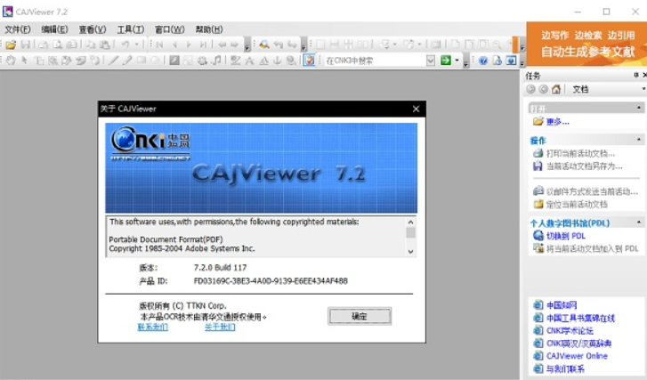The image size is (647, 380).
Task: Open the 编辑(E) menu
Action: (54, 29)
